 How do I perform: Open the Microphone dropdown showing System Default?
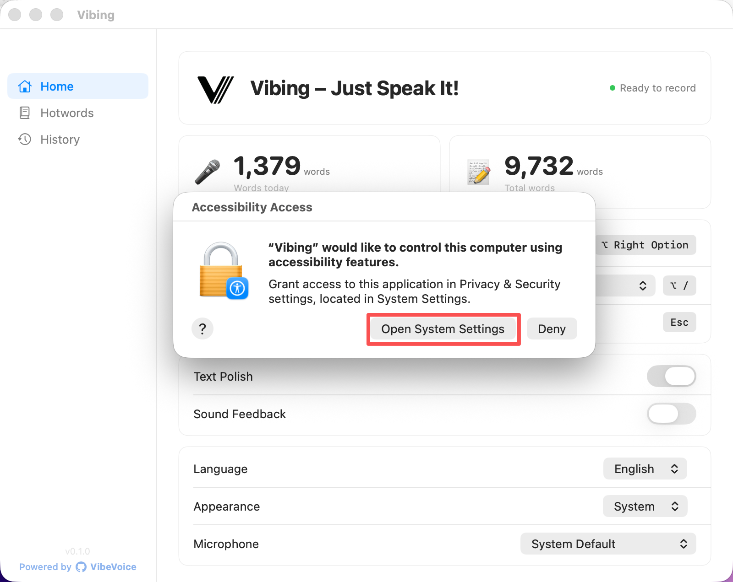pos(608,544)
